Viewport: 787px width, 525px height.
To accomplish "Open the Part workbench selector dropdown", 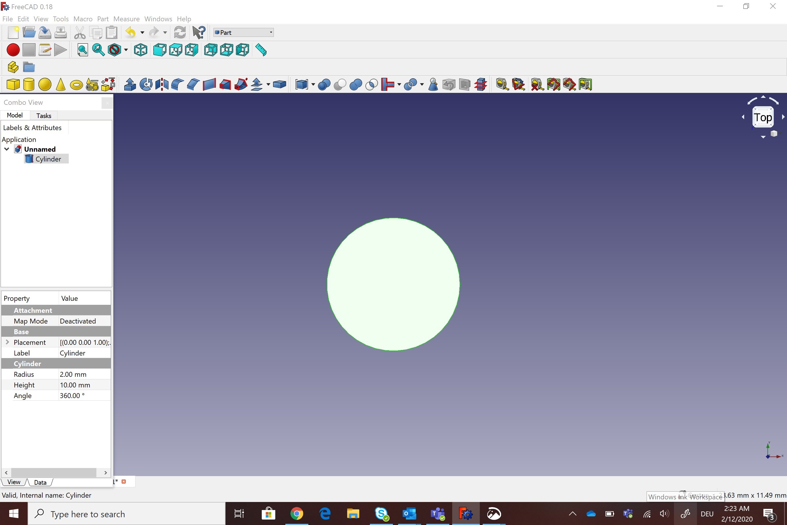I will 243,33.
